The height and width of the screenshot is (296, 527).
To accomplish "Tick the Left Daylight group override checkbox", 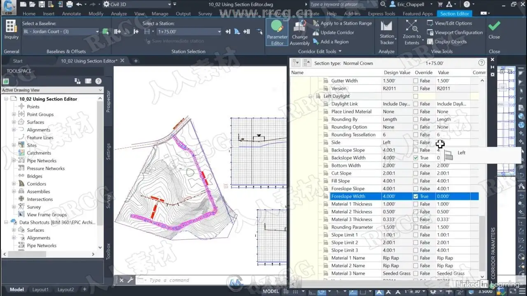I will [416, 96].
